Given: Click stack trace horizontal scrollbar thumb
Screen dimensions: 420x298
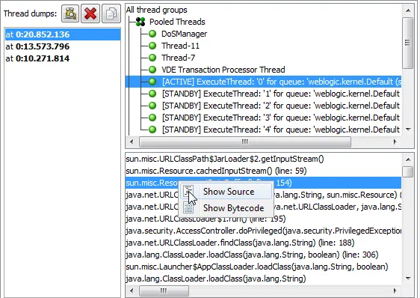Looking at the screenshot, I should click(164, 291).
